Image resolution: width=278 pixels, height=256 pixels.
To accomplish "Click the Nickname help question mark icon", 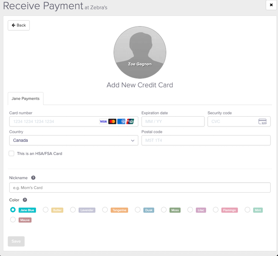I will tap(33, 178).
